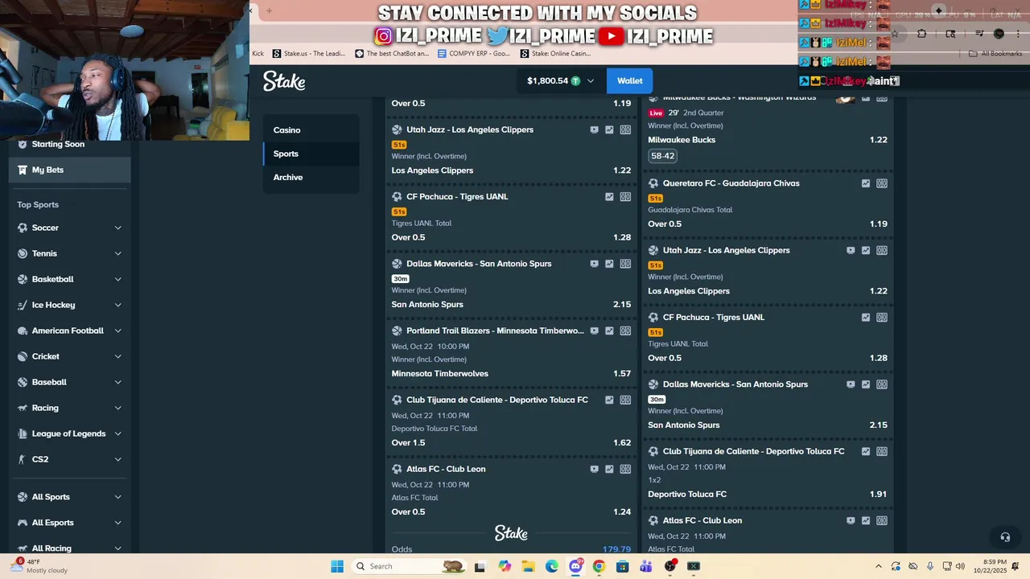Open Discord from the taskbar
This screenshot has height=579, width=1030.
(575, 566)
